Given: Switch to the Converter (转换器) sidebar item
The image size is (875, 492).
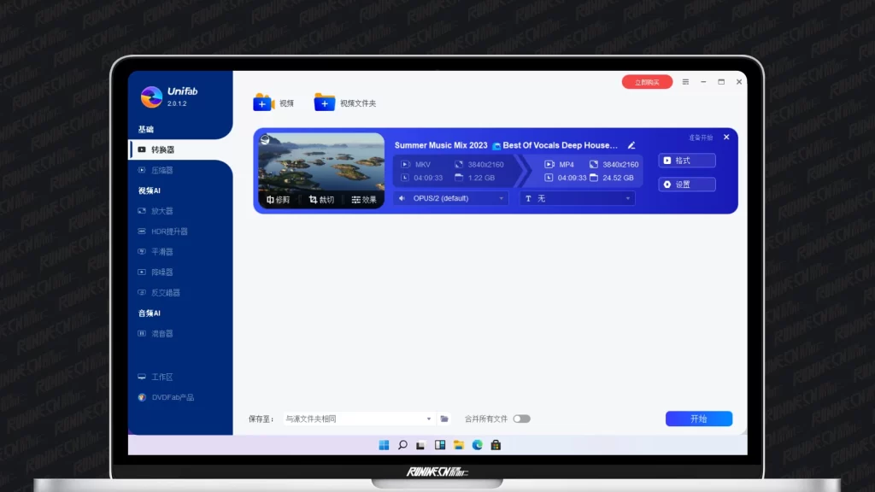Looking at the screenshot, I should (x=162, y=149).
